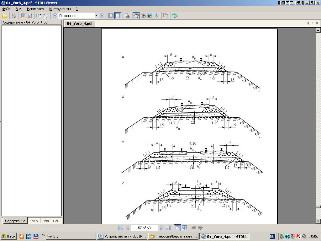The height and width of the screenshot is (241, 321).
Task: Click the RU language indicator
Action: [x=272, y=237]
